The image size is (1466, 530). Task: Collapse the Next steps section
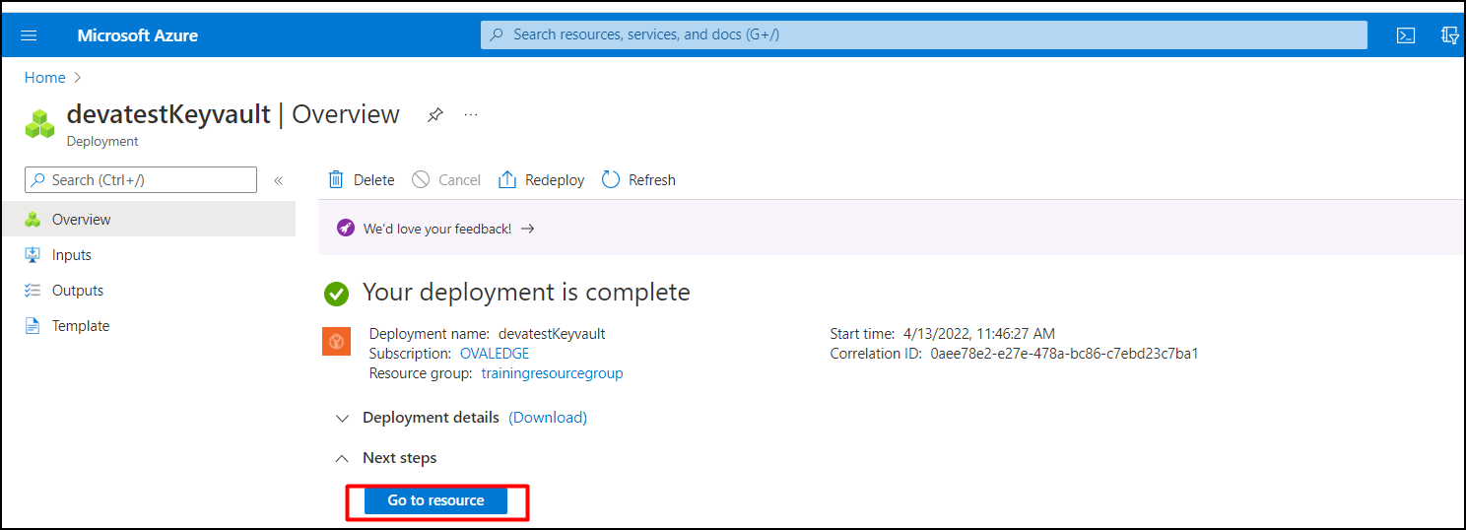pos(342,458)
